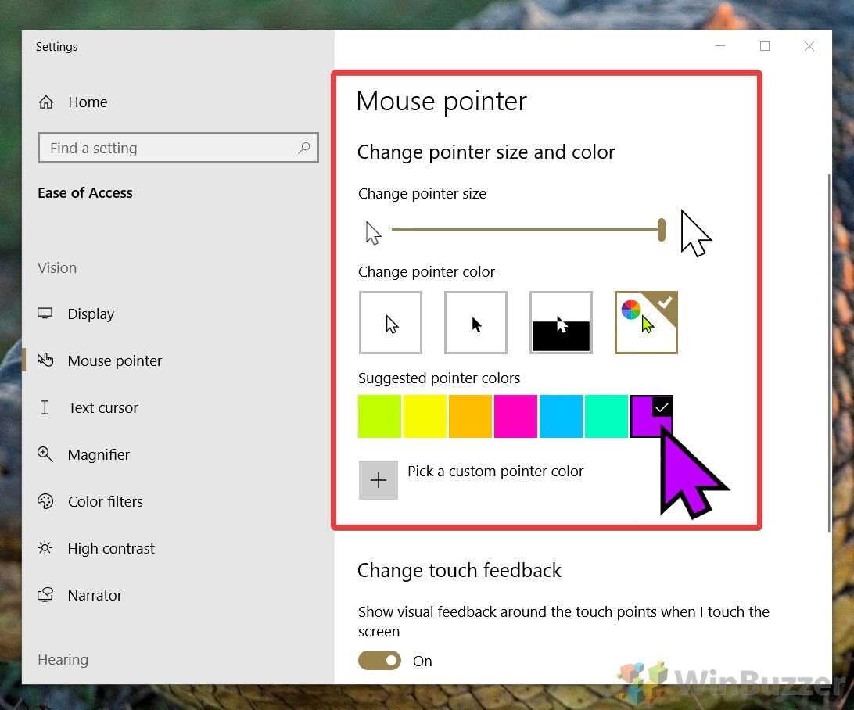The width and height of the screenshot is (854, 710).
Task: Open Color filters settings
Action: click(x=105, y=502)
